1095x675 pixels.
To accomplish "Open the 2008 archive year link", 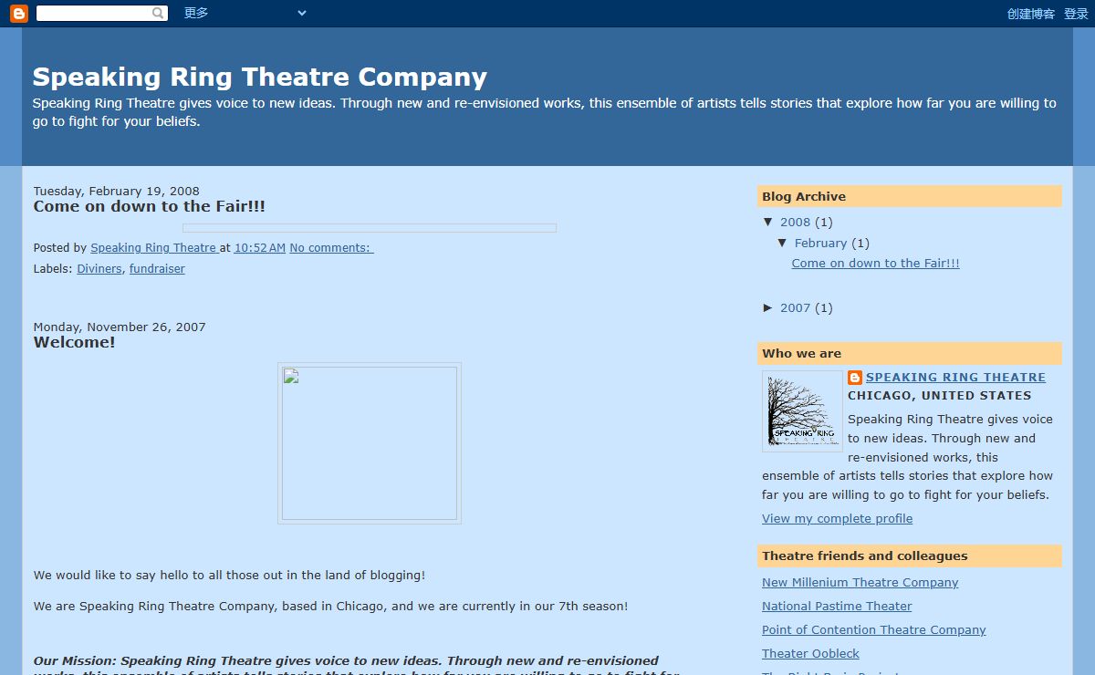I will pos(796,222).
